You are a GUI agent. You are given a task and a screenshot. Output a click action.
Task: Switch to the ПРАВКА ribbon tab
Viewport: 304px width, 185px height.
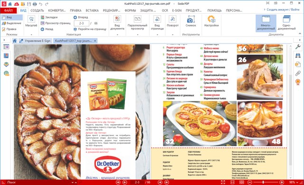pyautogui.click(x=76, y=10)
